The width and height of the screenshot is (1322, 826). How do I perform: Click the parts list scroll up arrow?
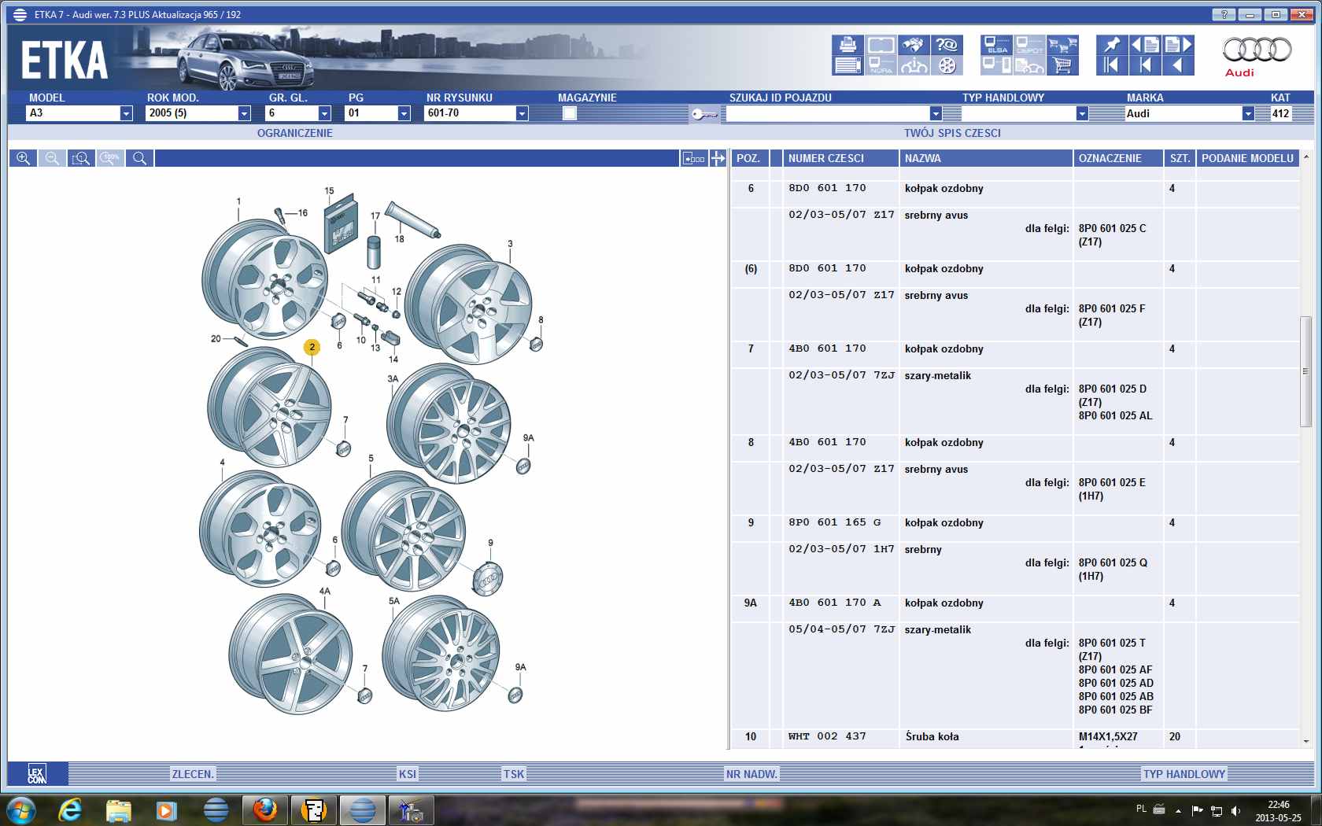[x=1306, y=158]
